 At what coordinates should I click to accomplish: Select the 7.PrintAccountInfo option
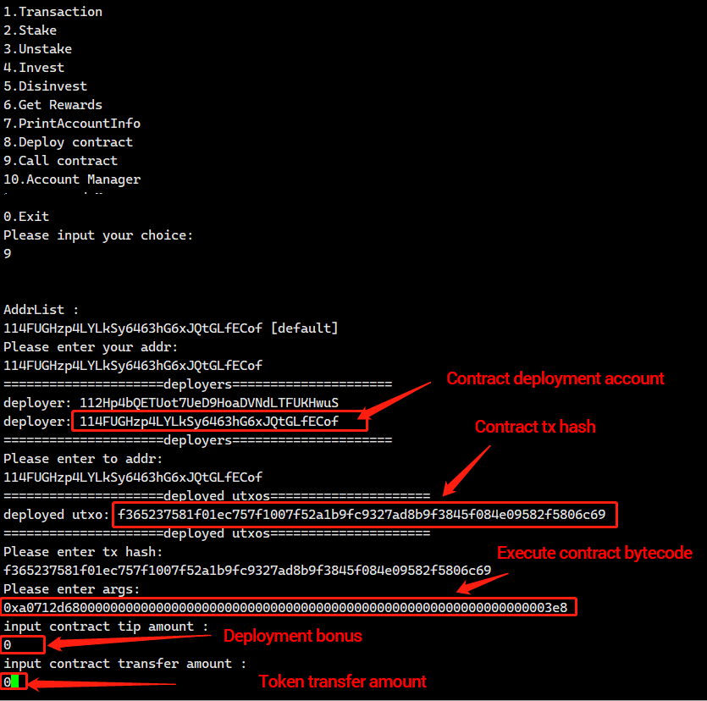pos(72,123)
